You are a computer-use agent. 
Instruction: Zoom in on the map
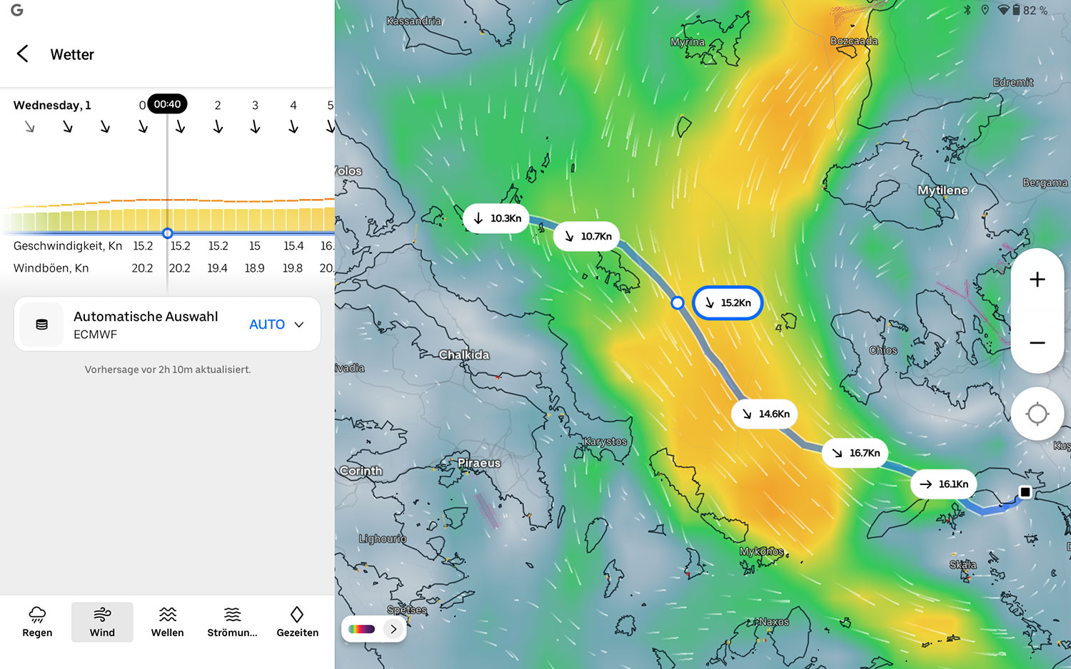click(1037, 280)
